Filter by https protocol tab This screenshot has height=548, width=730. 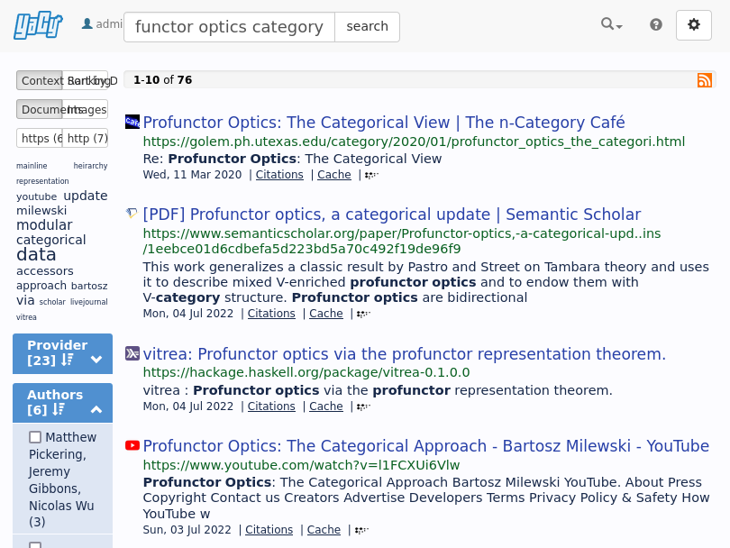[40, 138]
